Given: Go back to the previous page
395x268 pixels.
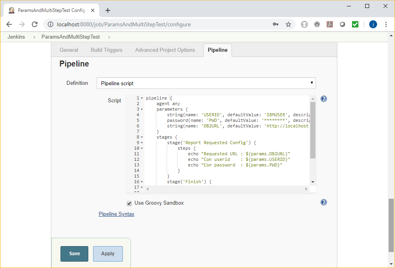Looking at the screenshot, I should click(x=9, y=24).
